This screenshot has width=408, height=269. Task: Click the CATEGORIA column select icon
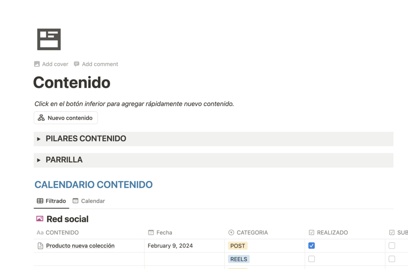tap(231, 232)
